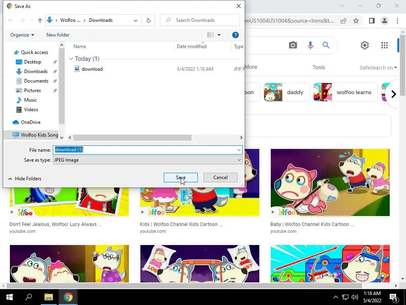
Task: Click the Wolfoo breadcrumb segment
Action: point(70,20)
